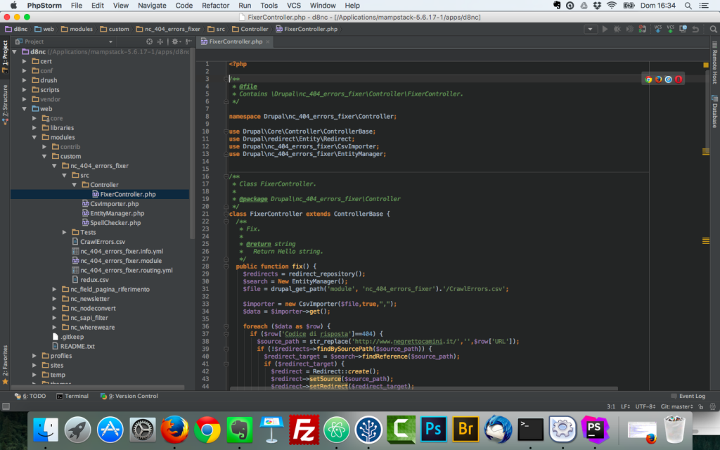Open FileZilla from the dock

(x=304, y=428)
